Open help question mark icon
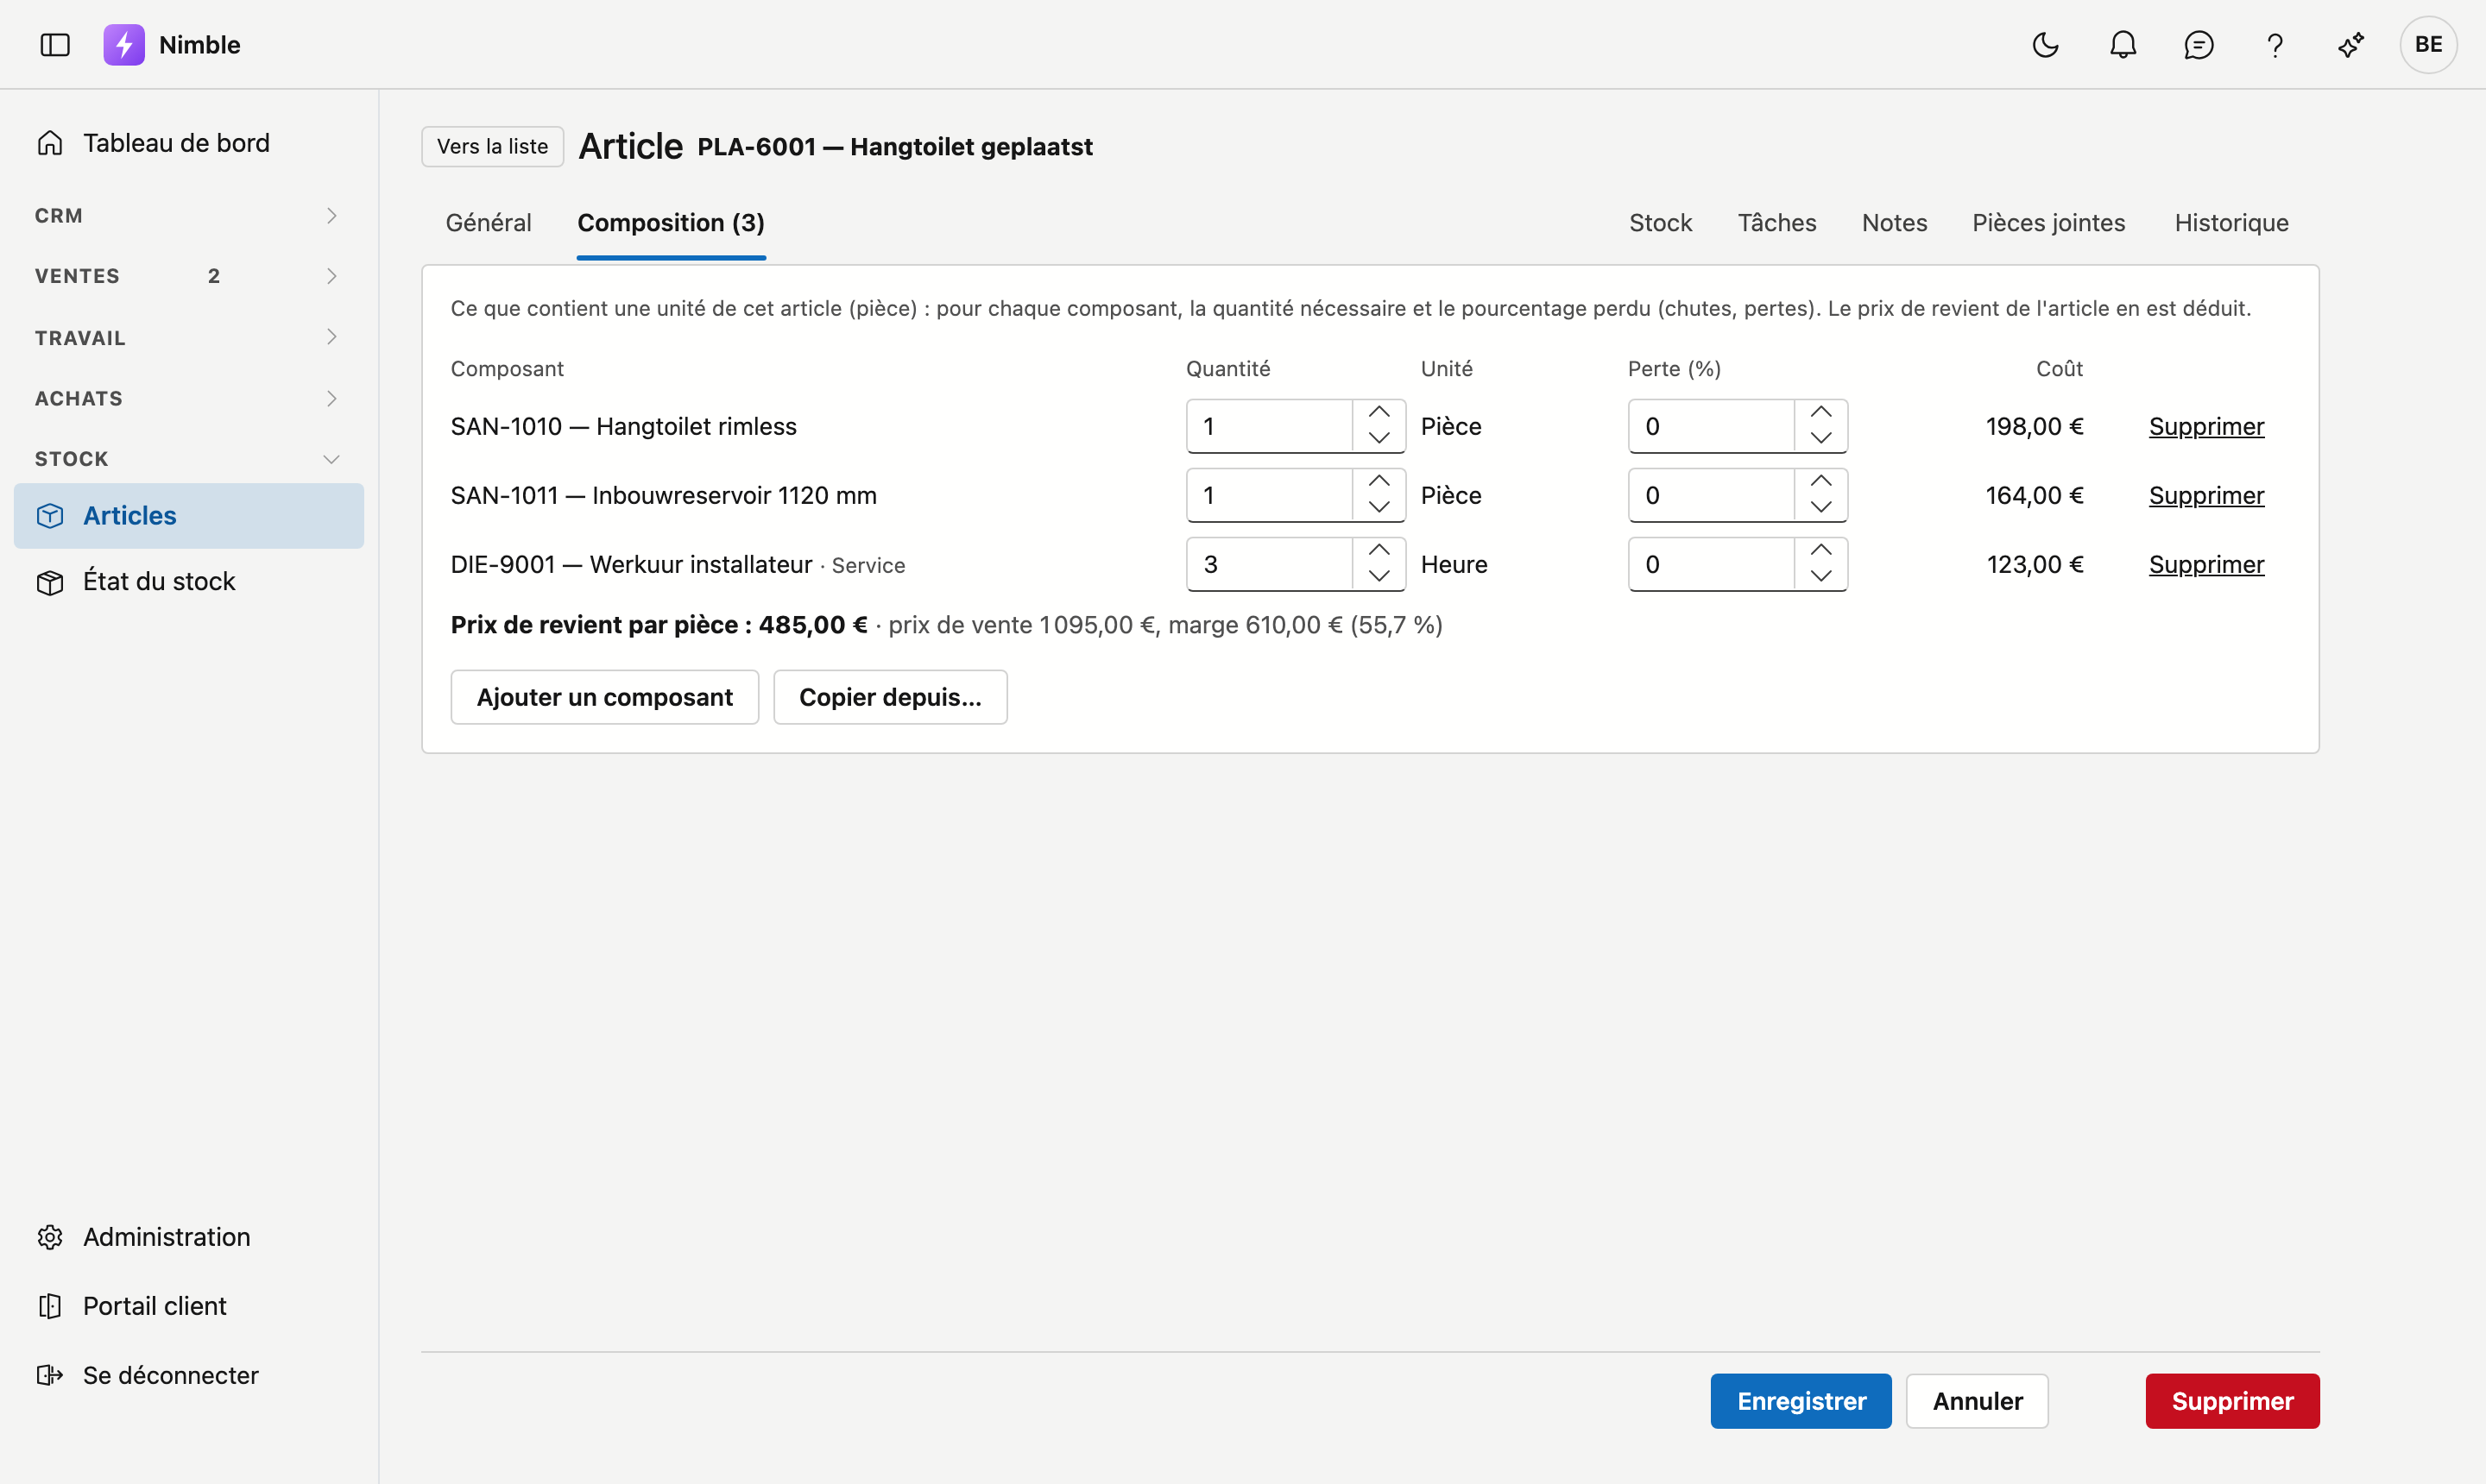 (x=2275, y=45)
